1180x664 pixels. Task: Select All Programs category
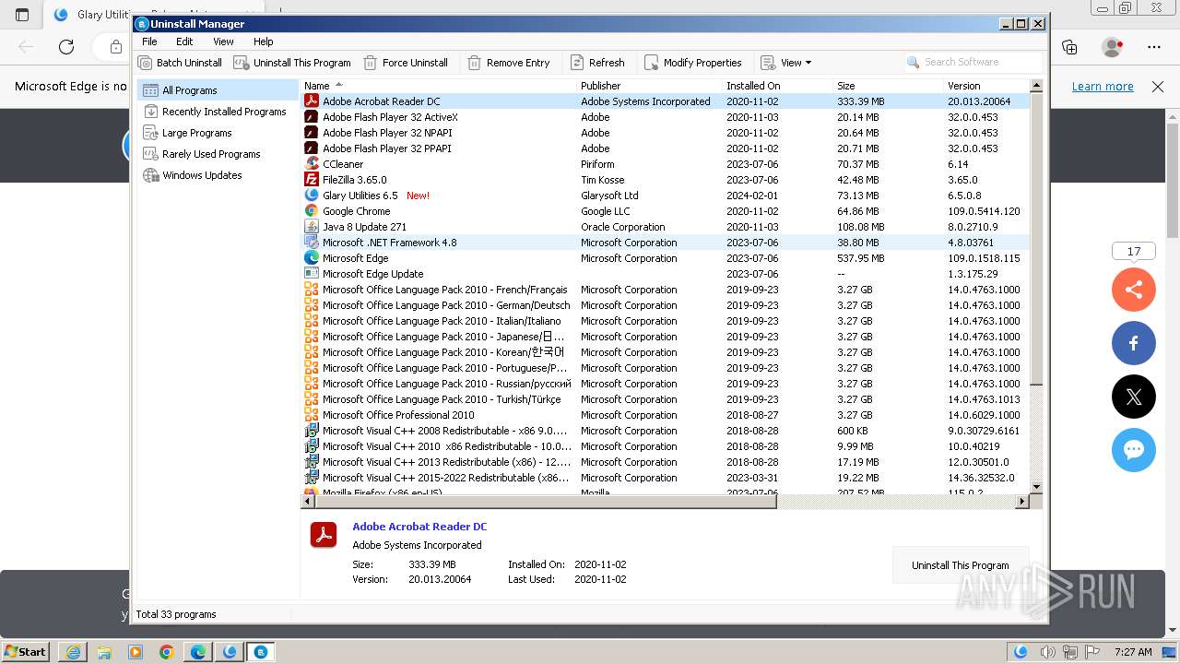click(218, 90)
